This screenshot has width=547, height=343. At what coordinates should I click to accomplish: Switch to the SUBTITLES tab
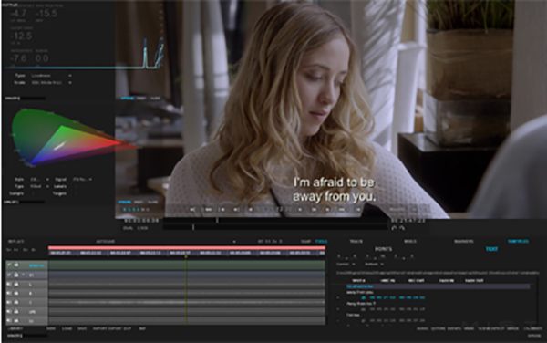[x=519, y=241]
